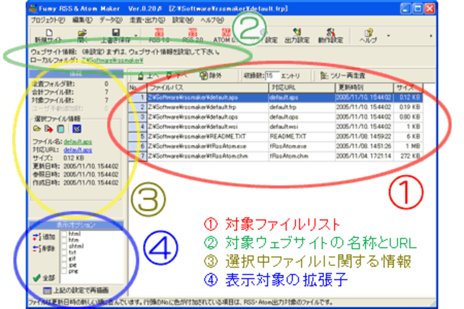Click the 追加 add extension button
Viewport: 464px width, 309px height.
(44, 237)
